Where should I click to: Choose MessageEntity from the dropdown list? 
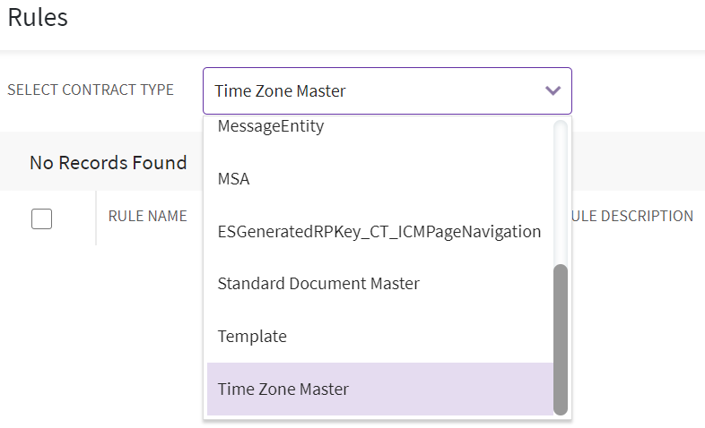[271, 127]
